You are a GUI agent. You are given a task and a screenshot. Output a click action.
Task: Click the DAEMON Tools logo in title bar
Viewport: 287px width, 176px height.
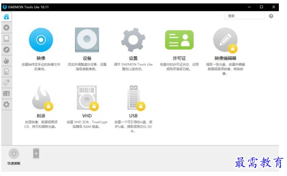[x=5, y=7]
